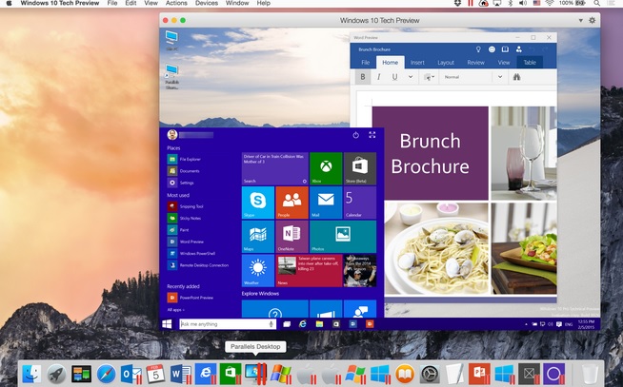Click the Windows Start button on taskbar
The height and width of the screenshot is (387, 623).
coord(167,324)
